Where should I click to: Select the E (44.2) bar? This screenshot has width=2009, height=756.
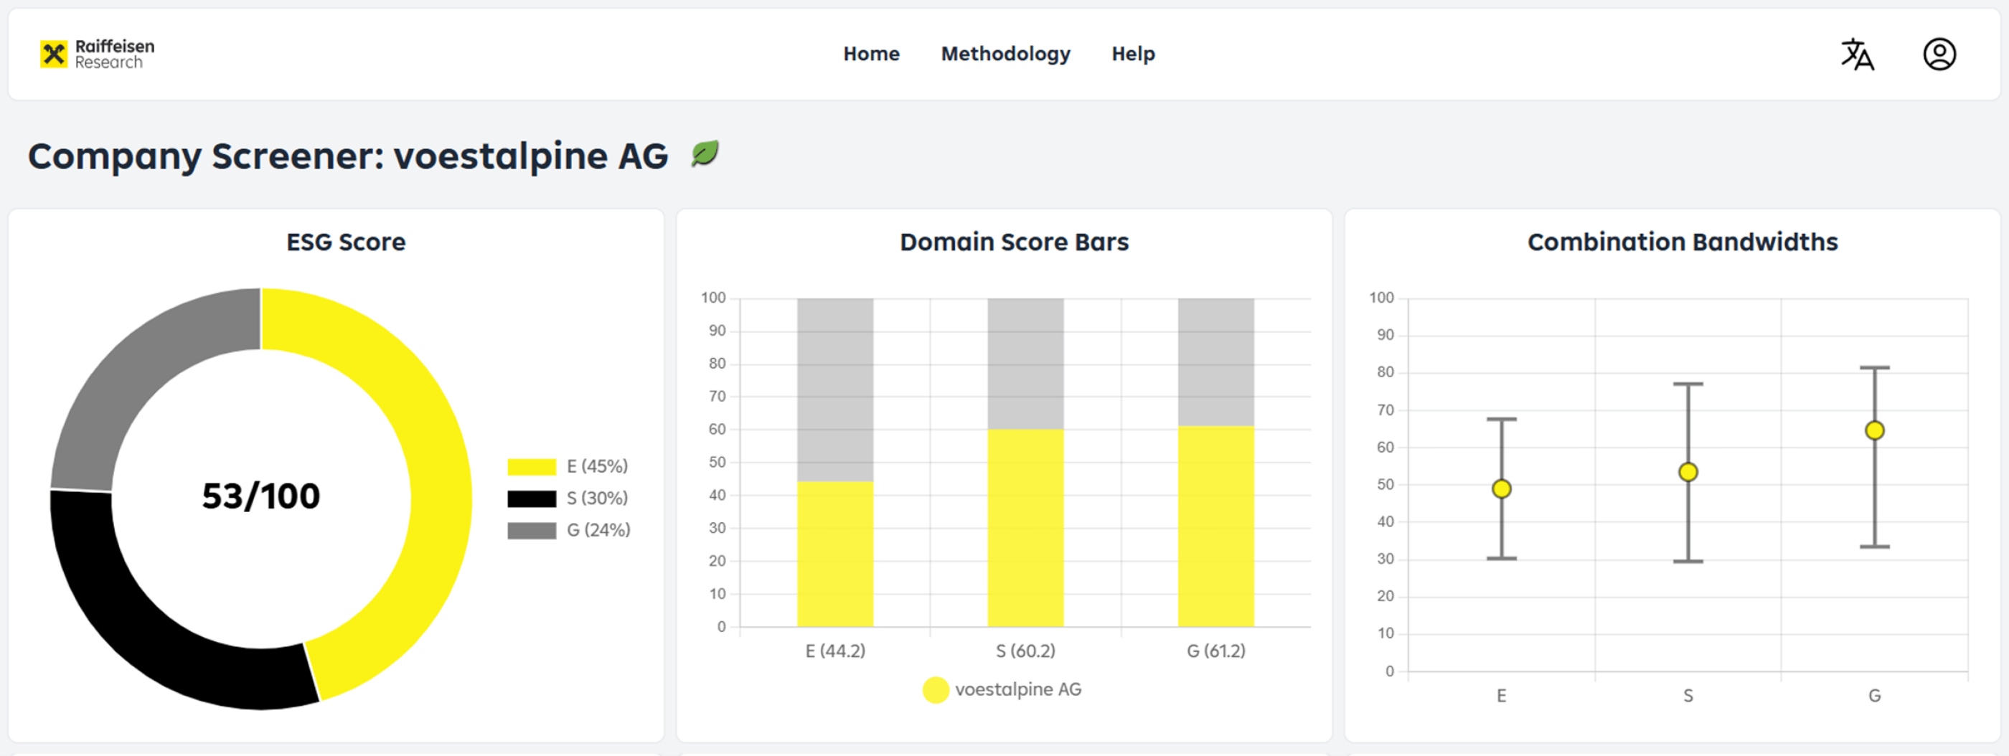tap(835, 553)
